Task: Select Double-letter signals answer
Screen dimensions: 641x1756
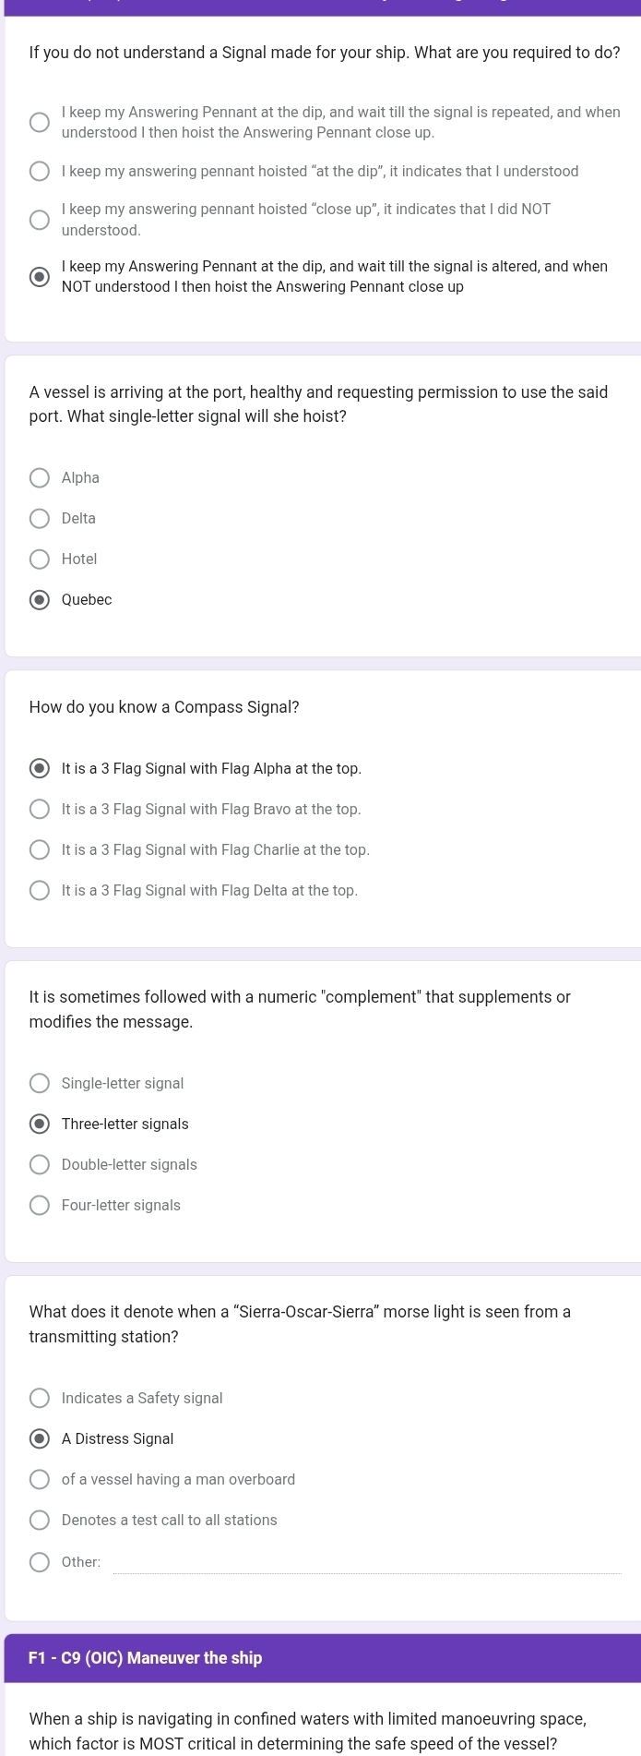Action: click(x=40, y=1165)
